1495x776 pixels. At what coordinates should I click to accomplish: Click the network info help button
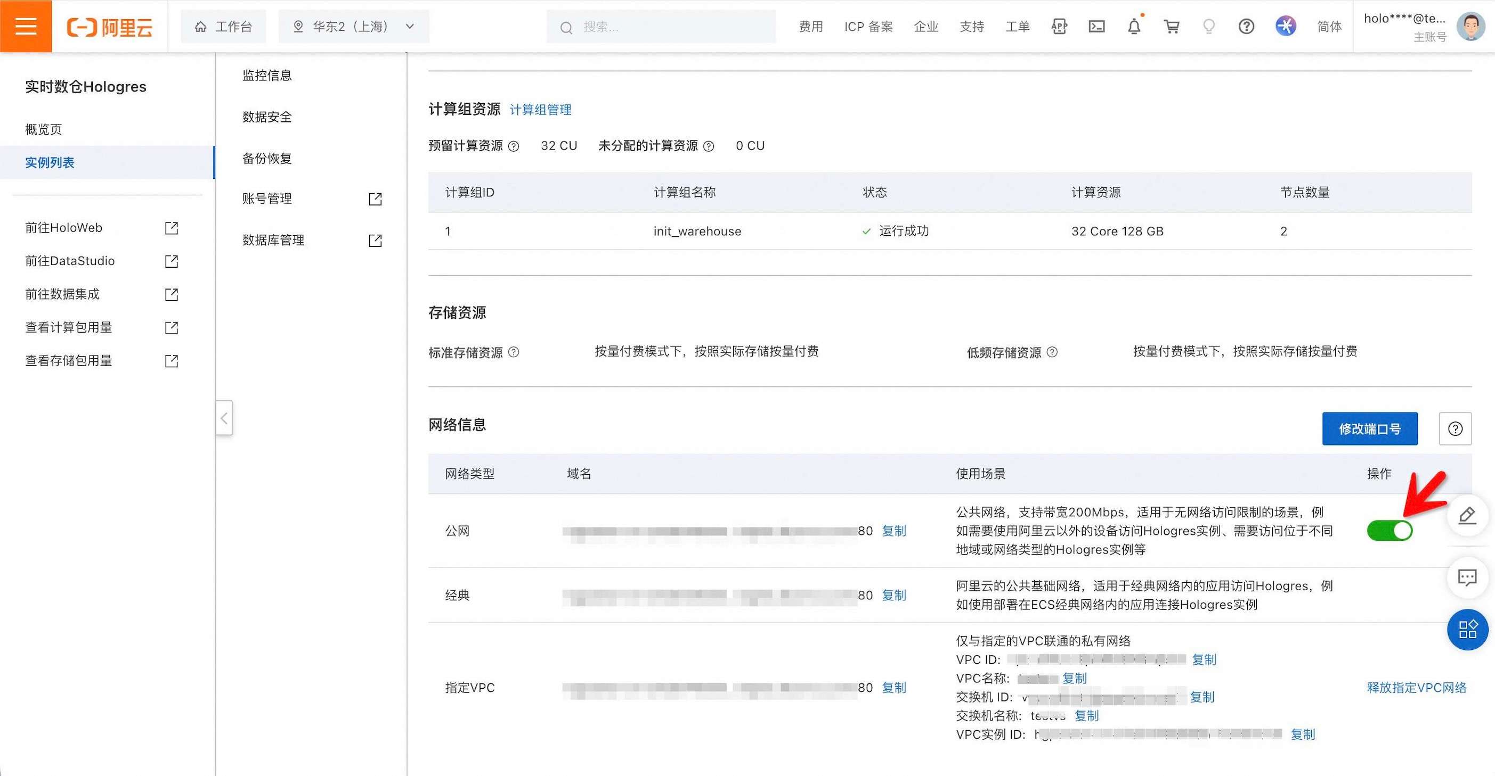point(1455,428)
